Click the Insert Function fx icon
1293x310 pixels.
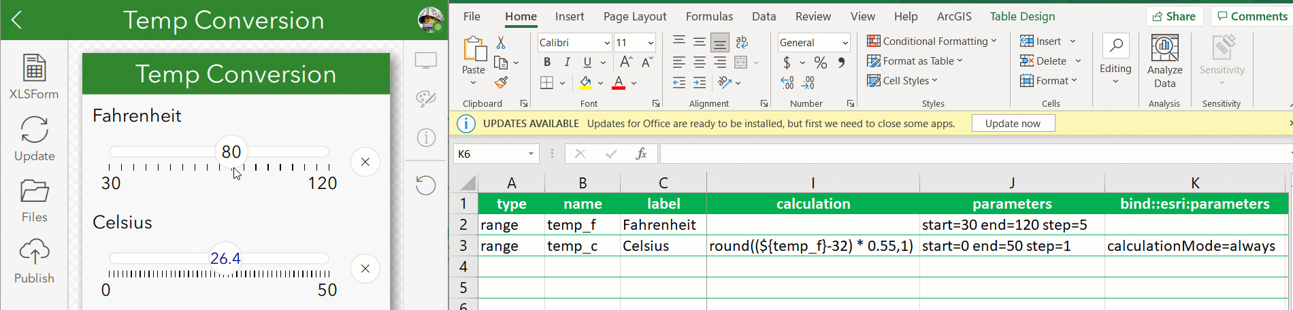pyautogui.click(x=641, y=154)
